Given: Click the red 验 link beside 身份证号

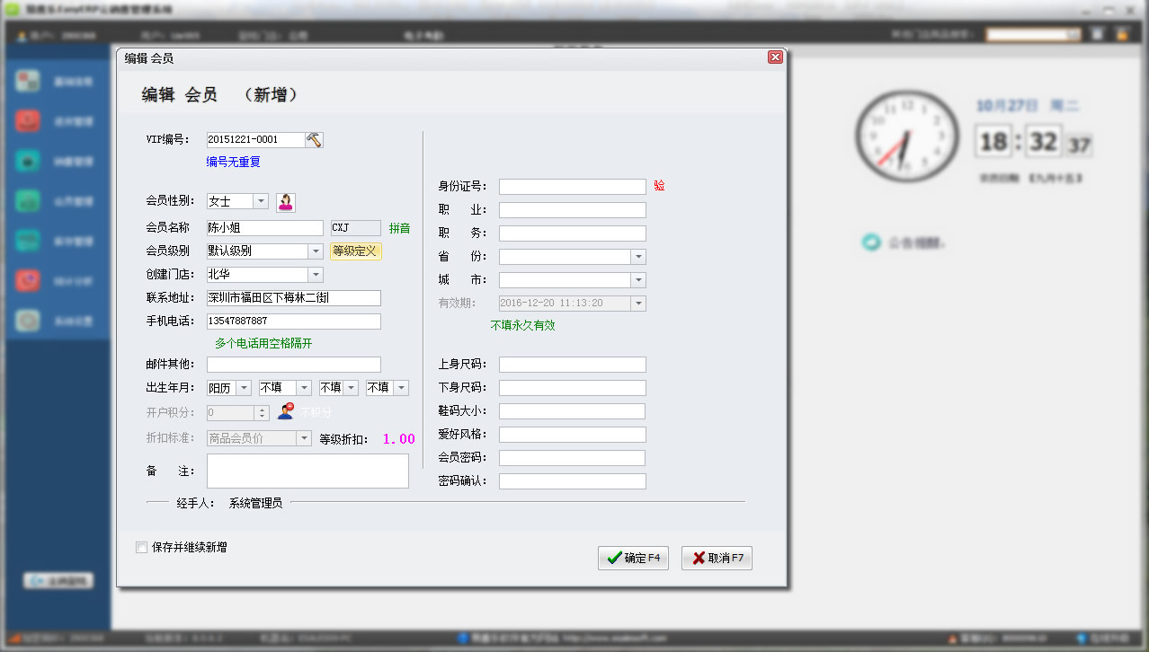Looking at the screenshot, I should tap(660, 186).
